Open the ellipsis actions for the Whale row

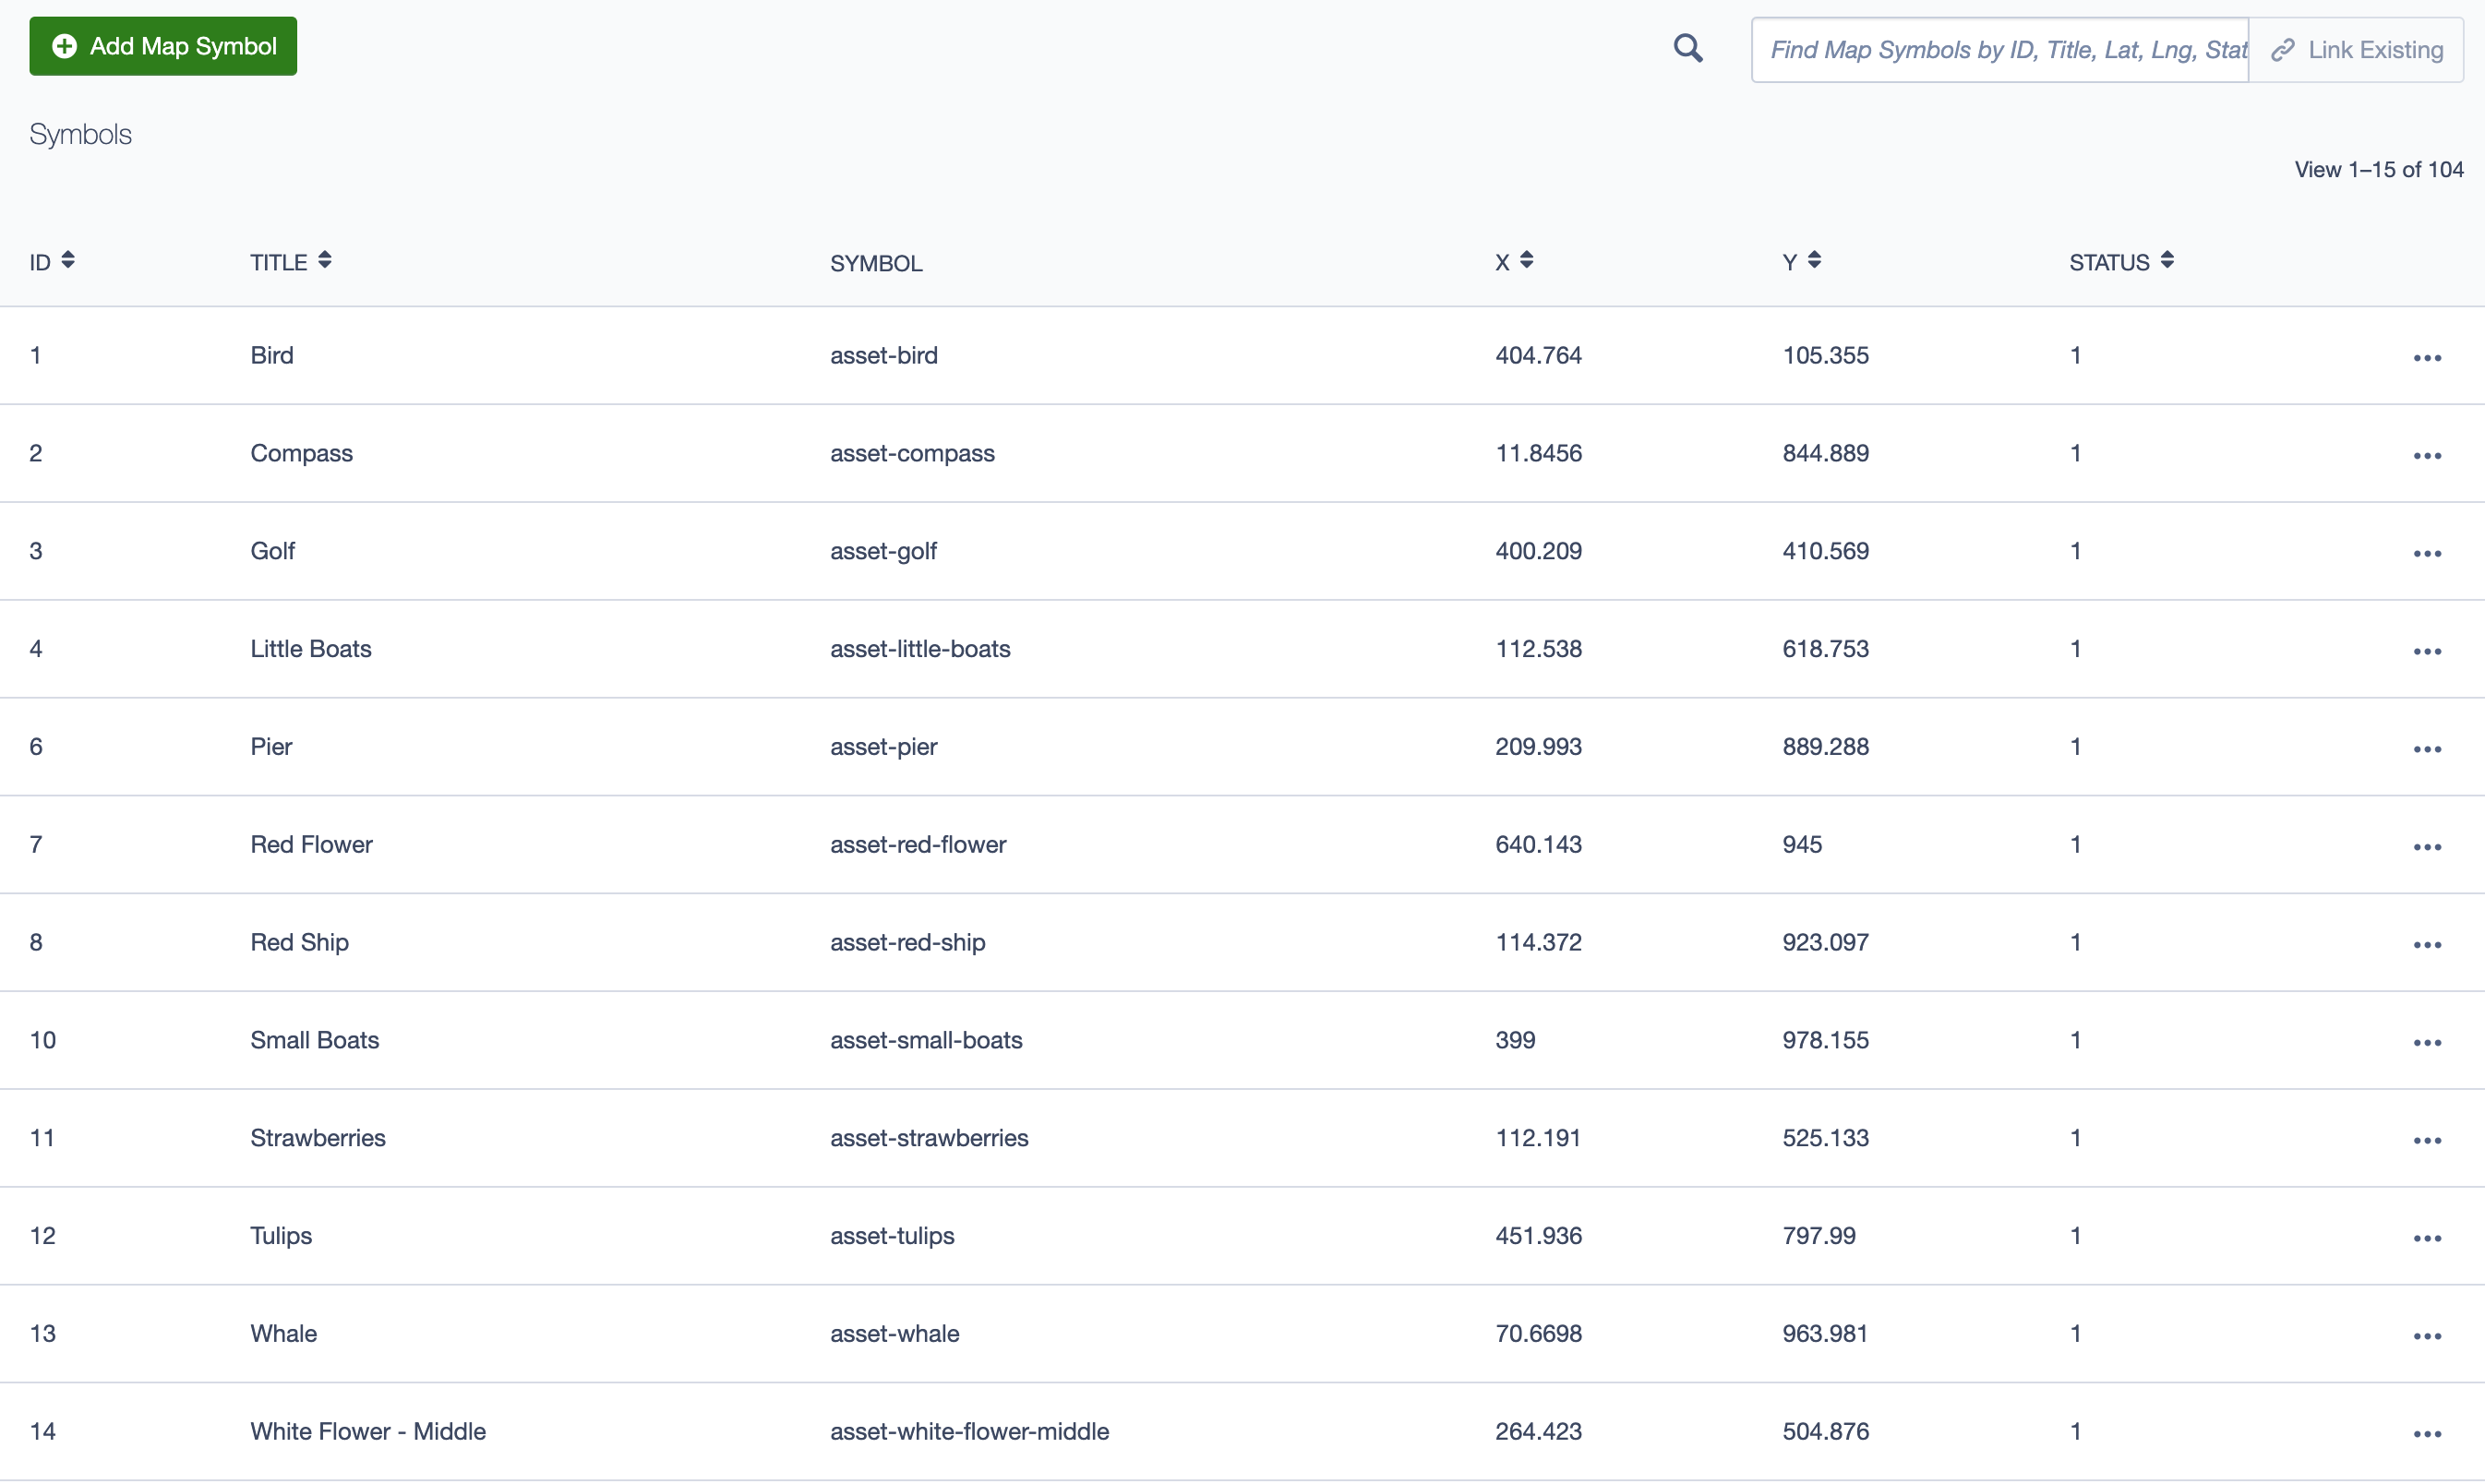point(2428,1335)
